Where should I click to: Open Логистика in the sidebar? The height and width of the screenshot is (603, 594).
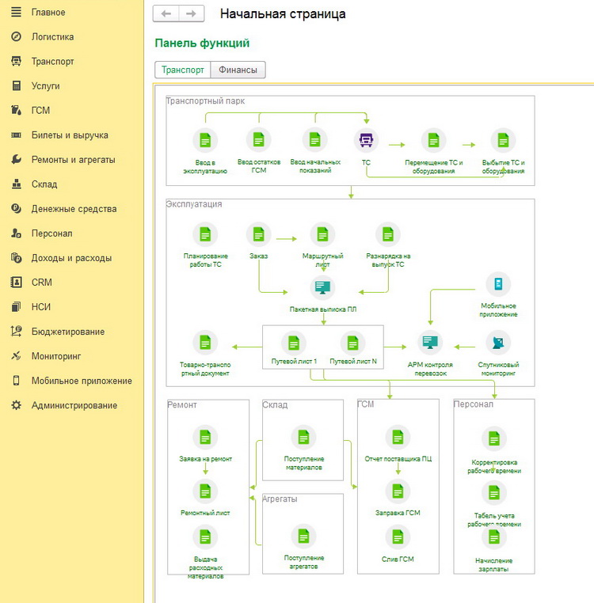pyautogui.click(x=52, y=36)
